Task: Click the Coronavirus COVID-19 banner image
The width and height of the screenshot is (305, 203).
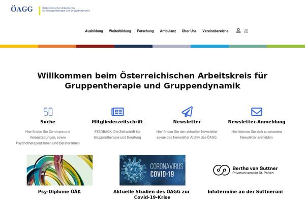Action: 152,170
